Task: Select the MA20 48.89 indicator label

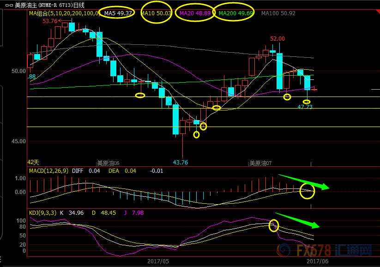Action: (x=195, y=13)
